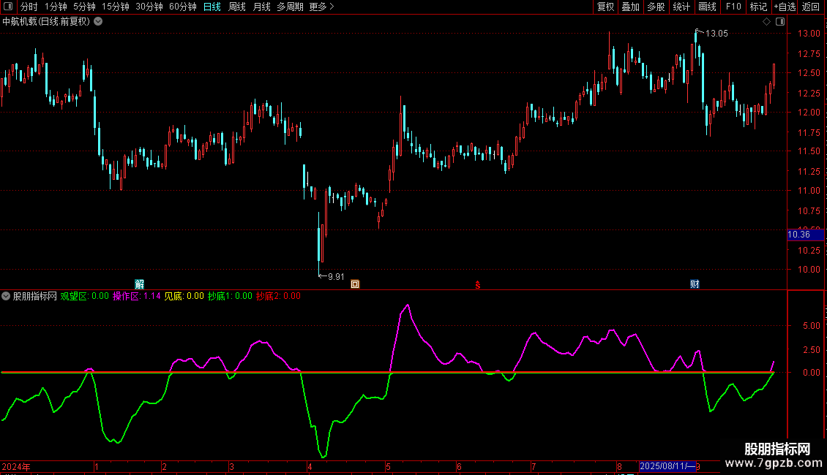Open the 分时 intraday tab
Viewport: 827px width, 475px height.
[x=29, y=7]
